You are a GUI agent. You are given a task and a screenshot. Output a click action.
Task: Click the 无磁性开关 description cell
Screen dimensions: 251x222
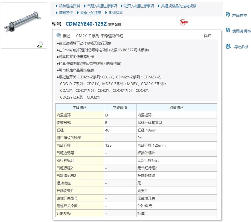[177, 198]
